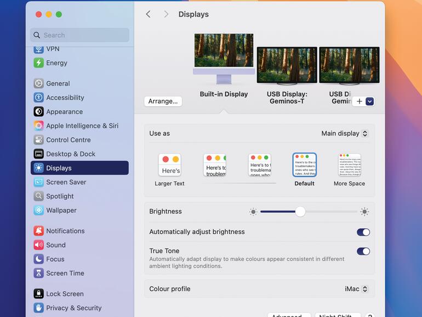Open the Main display dropdown

344,133
